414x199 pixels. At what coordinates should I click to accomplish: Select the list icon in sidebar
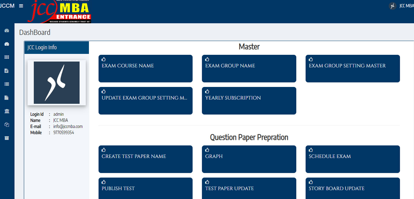pyautogui.click(x=7, y=84)
